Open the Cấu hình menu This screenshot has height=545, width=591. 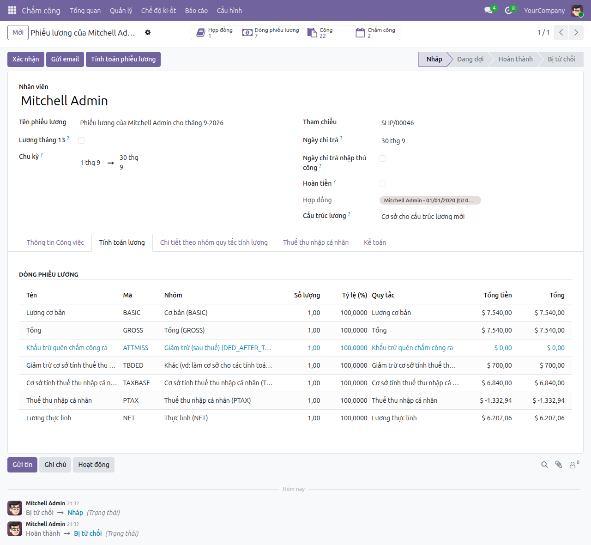pyautogui.click(x=229, y=10)
